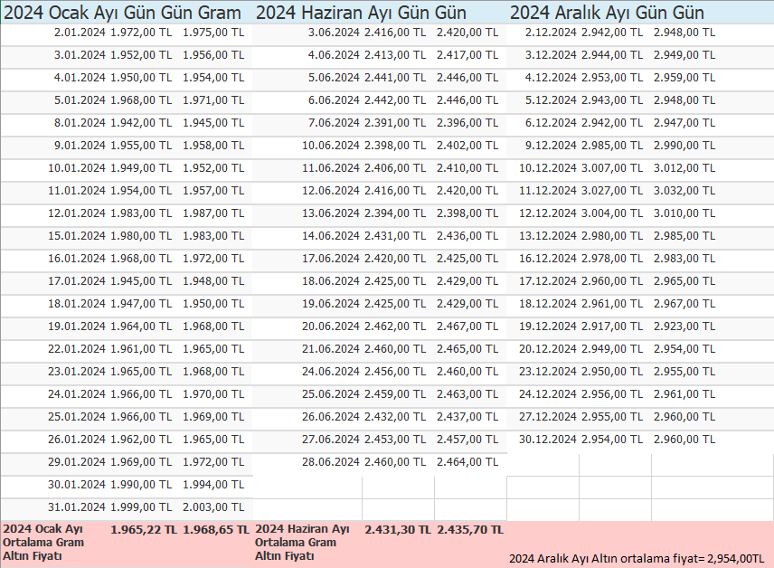This screenshot has width=774, height=568.
Task: Click the date cell 13.12.2024
Action: (548, 236)
